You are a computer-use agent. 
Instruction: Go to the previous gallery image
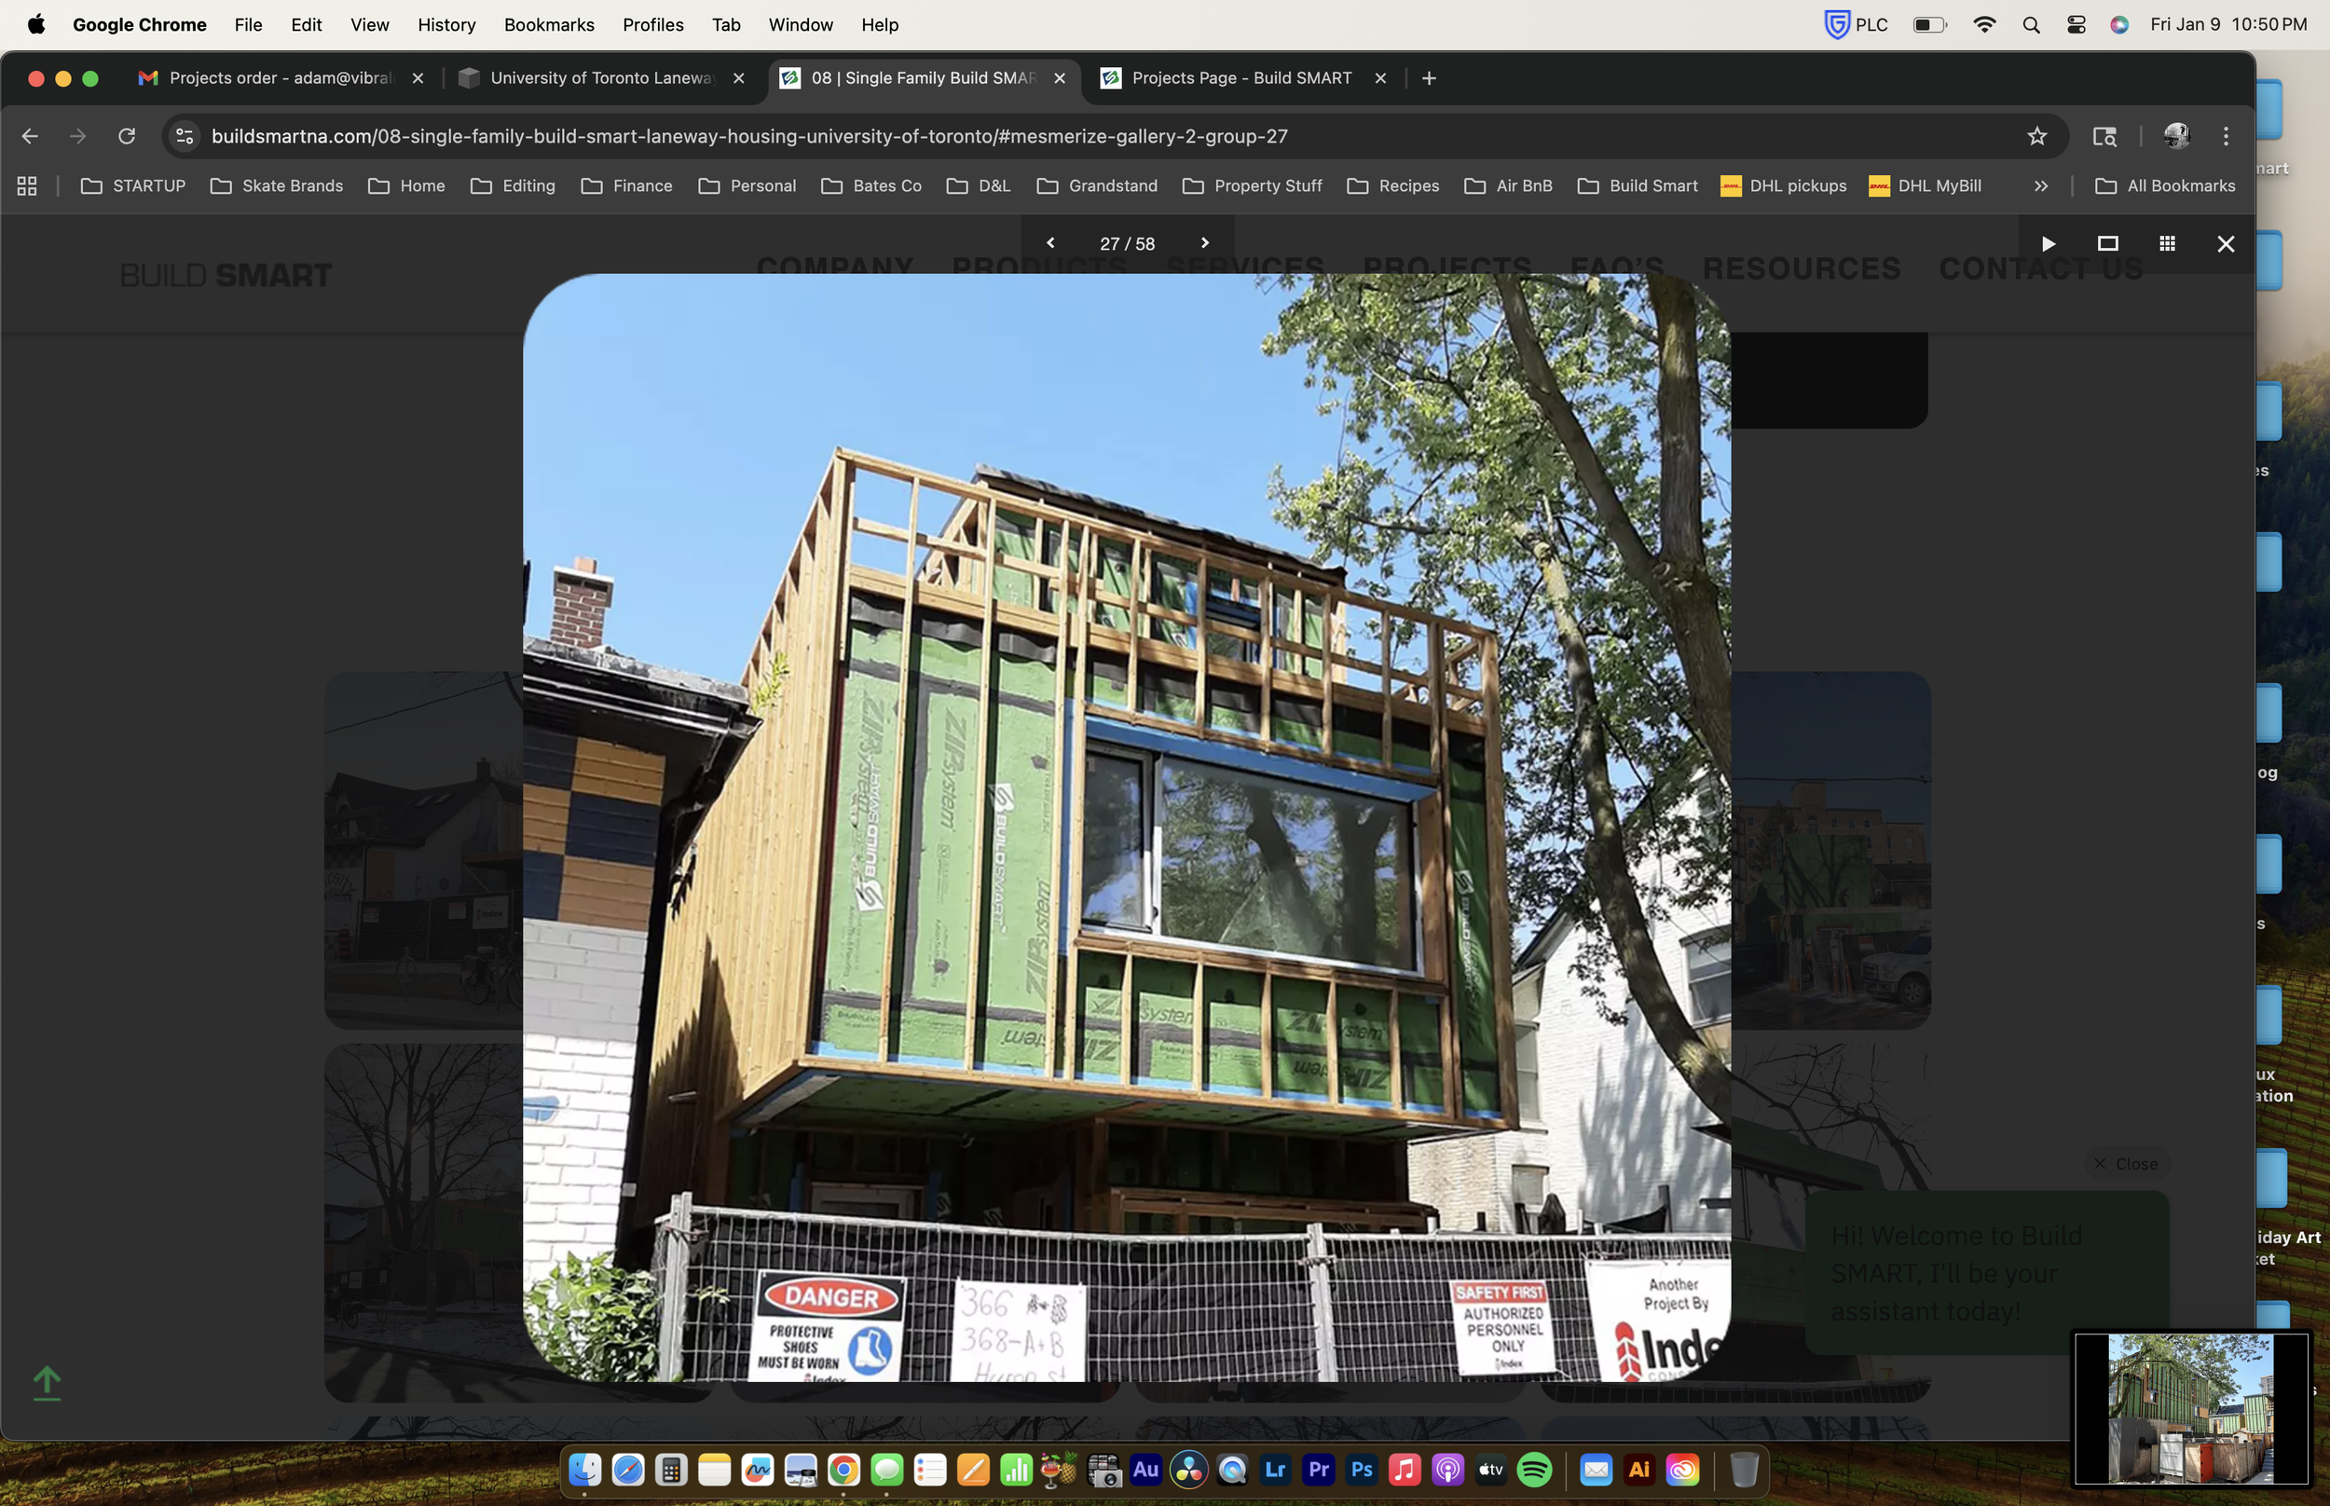1050,242
